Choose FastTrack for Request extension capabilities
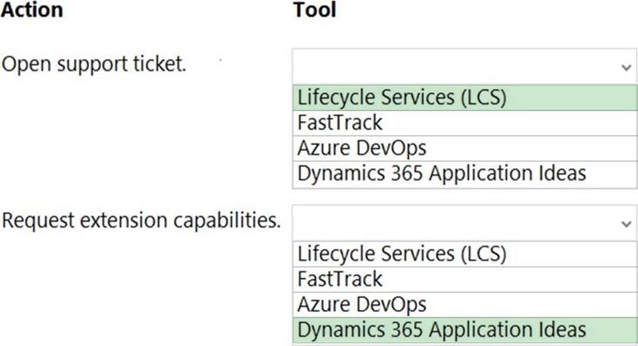The width and height of the screenshot is (638, 346). (465, 279)
